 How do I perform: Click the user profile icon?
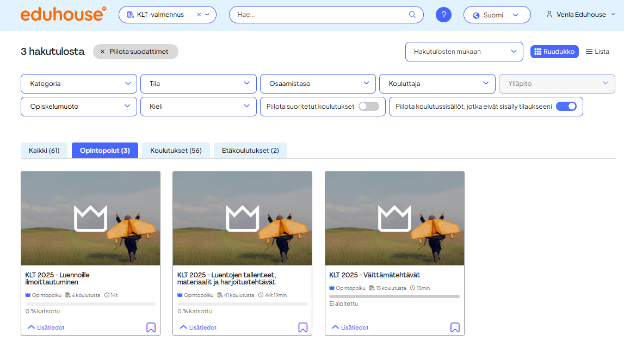549,14
